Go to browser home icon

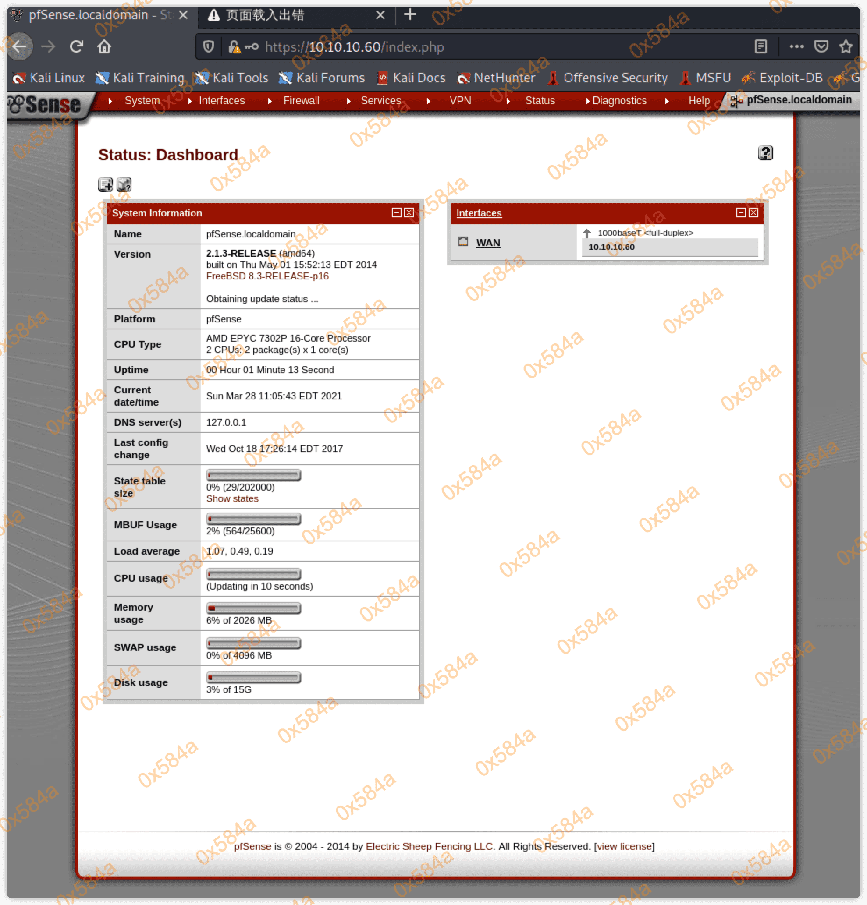tap(104, 46)
